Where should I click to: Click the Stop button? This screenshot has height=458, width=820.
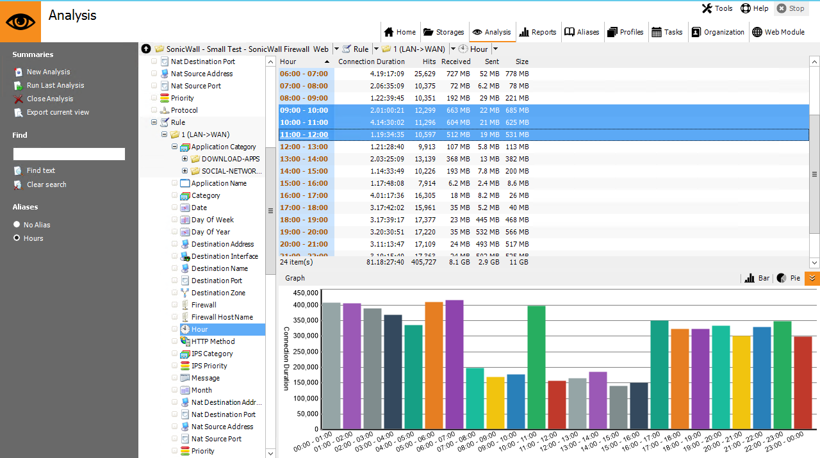791,8
